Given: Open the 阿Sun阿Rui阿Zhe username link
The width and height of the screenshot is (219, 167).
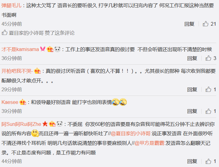Looking at the screenshot, I should coord(21,124).
